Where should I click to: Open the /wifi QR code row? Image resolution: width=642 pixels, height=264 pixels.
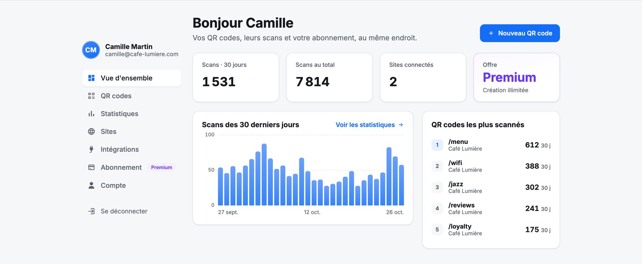[x=491, y=166]
